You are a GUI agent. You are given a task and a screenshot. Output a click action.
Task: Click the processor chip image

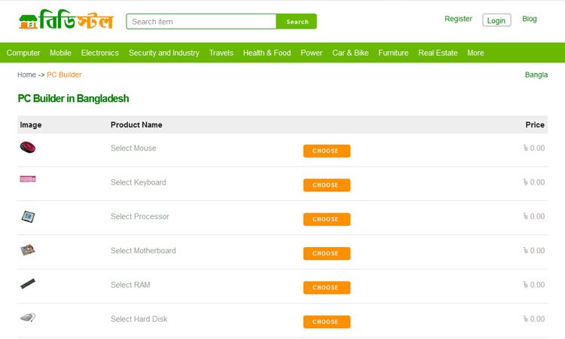coord(28,217)
